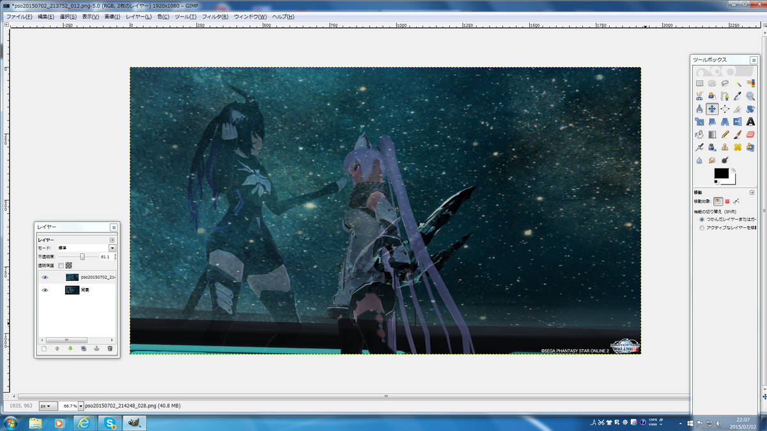Raise layer with green up arrow
The image size is (767, 431).
click(57, 349)
